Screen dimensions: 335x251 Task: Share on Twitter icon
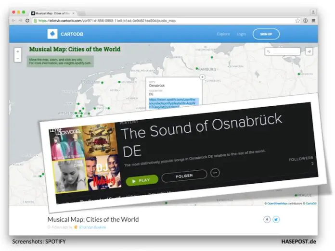276,219
